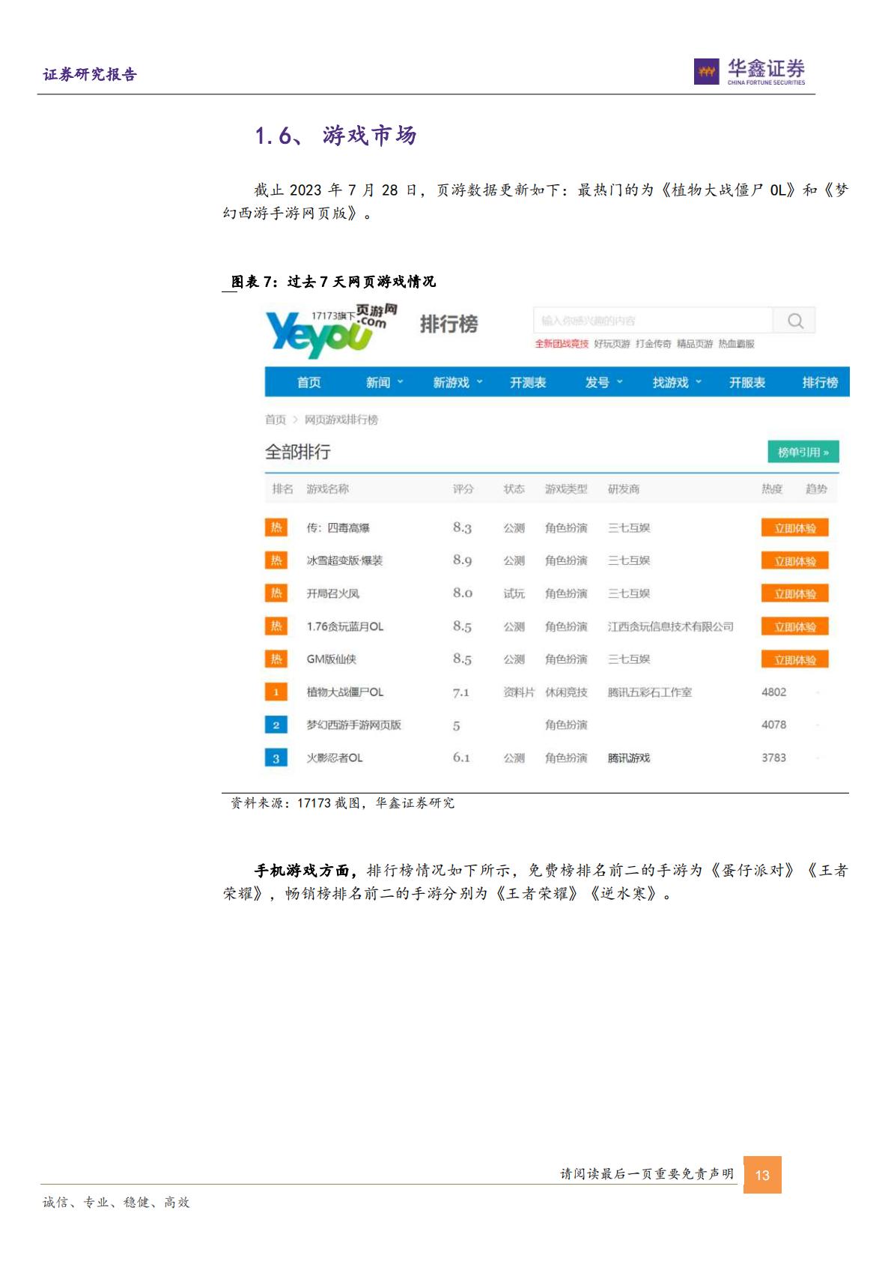Click heat value 4802
891x1261 pixels.
tap(773, 692)
